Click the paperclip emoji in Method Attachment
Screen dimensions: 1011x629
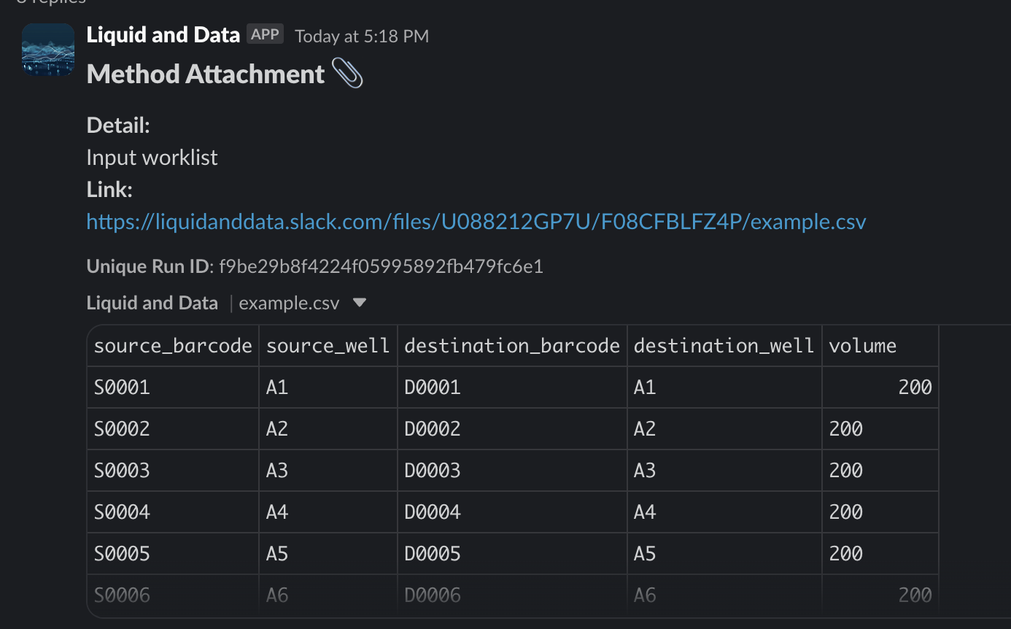click(x=346, y=74)
